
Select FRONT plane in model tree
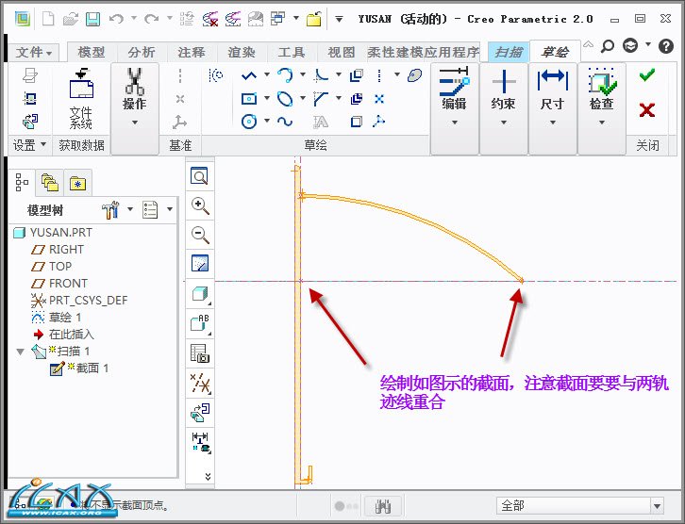(x=68, y=284)
